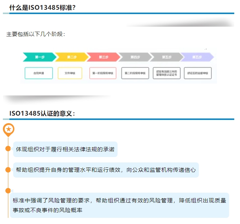Click the 颁发有效期三年的管理体系认证证书 box
The image size is (240, 224).
coord(166,73)
